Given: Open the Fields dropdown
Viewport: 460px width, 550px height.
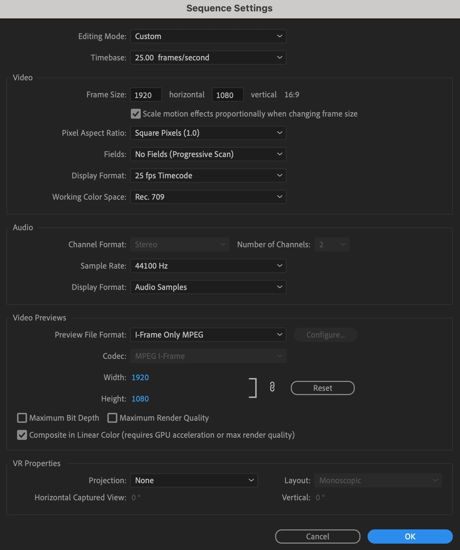Looking at the screenshot, I should [x=208, y=154].
